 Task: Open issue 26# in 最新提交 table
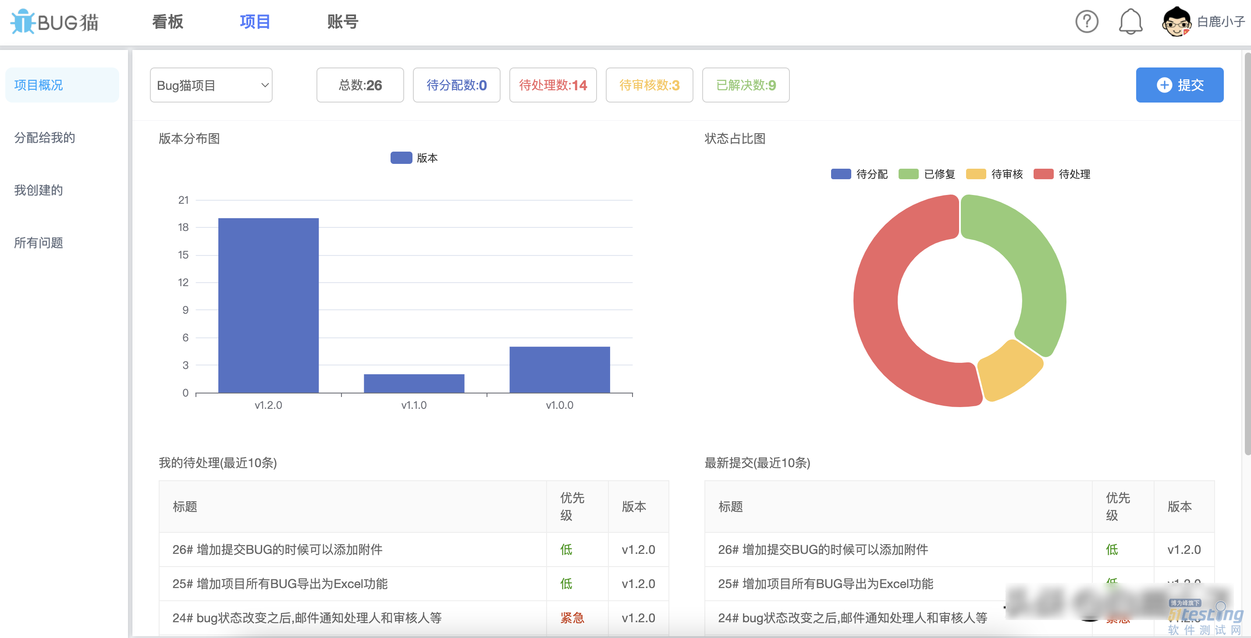823,549
